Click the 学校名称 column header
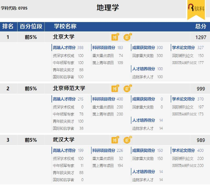Viewport: 210px width, 185px height. coord(65,26)
